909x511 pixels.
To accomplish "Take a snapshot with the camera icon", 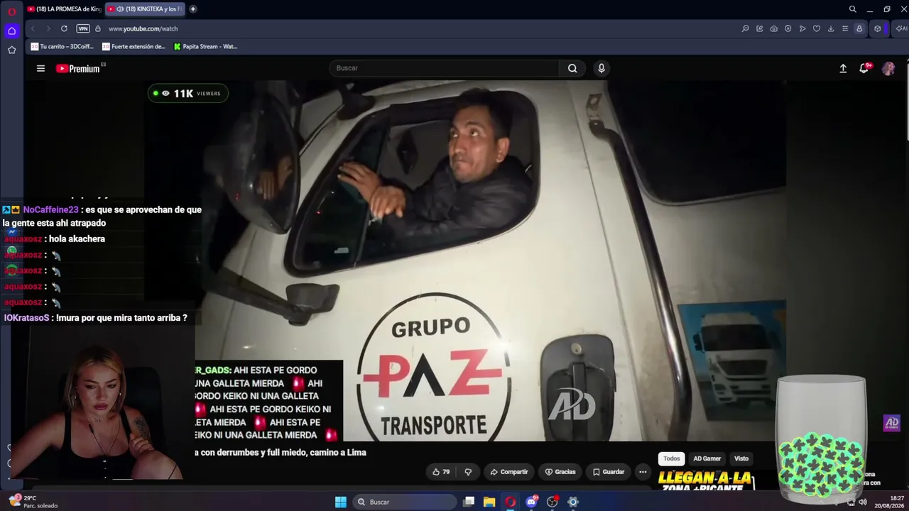I will [773, 28].
